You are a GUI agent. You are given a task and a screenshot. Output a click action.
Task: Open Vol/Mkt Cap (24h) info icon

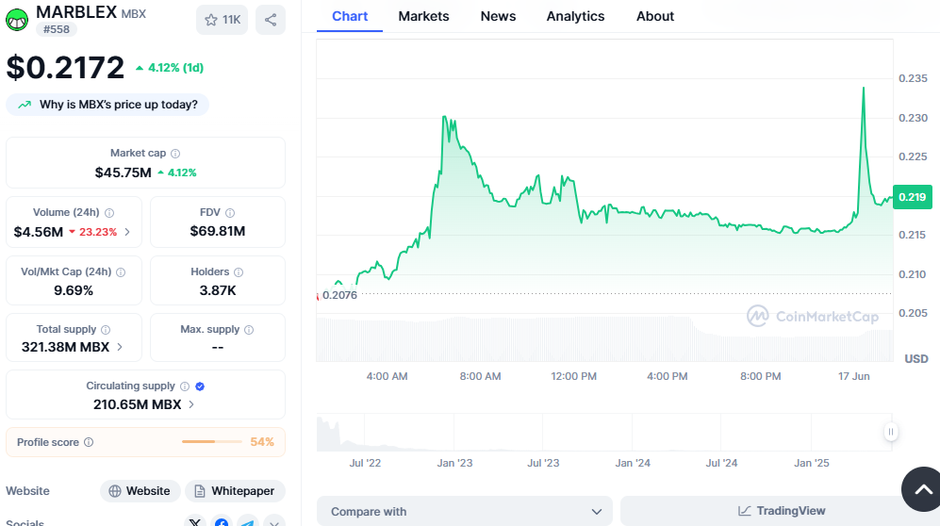[x=121, y=272]
